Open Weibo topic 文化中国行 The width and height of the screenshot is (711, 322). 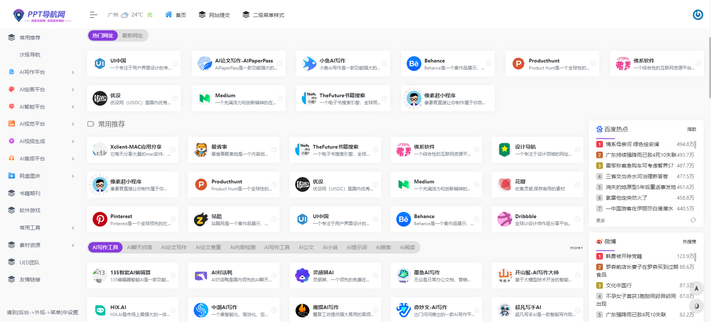coord(619,285)
